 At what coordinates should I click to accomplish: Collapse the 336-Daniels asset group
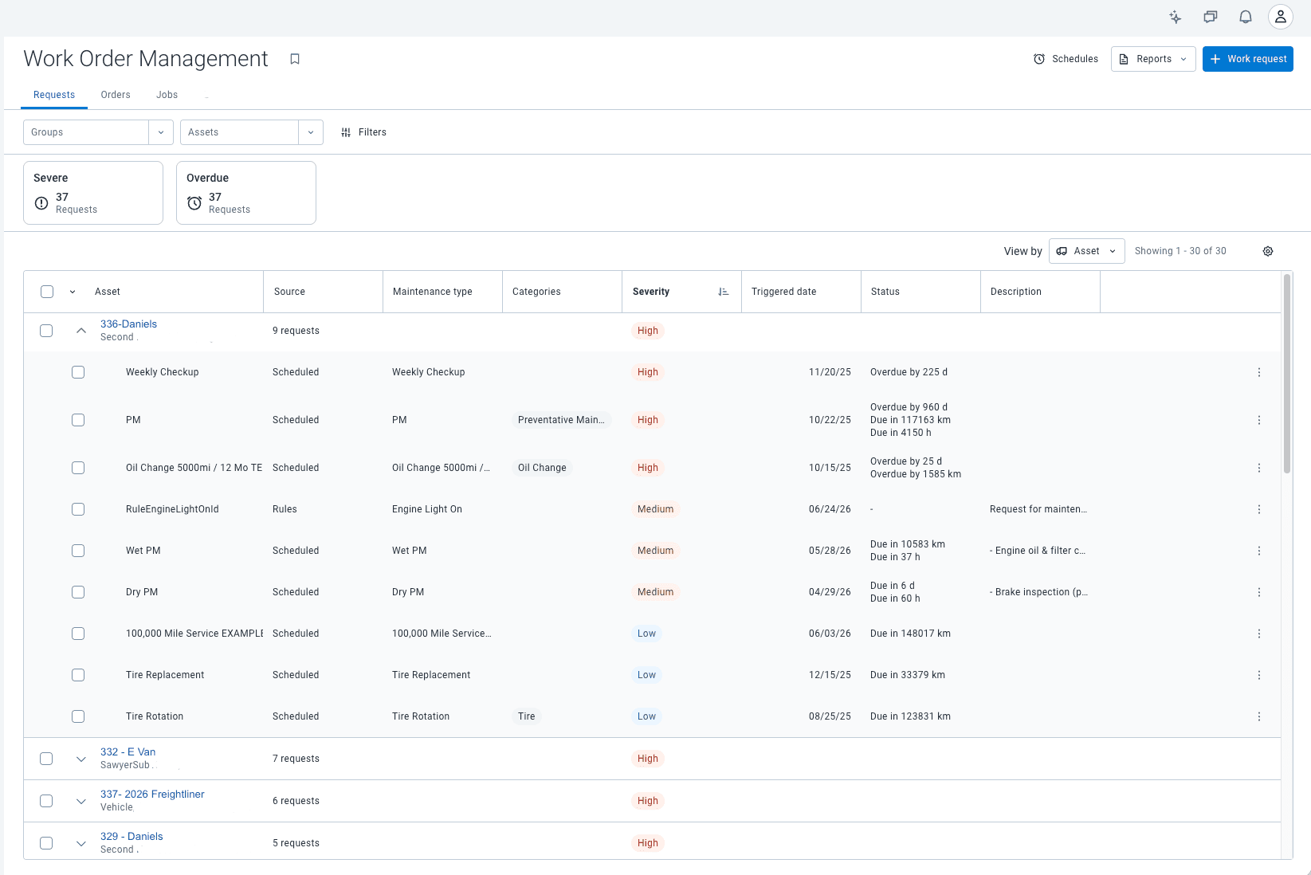click(81, 331)
